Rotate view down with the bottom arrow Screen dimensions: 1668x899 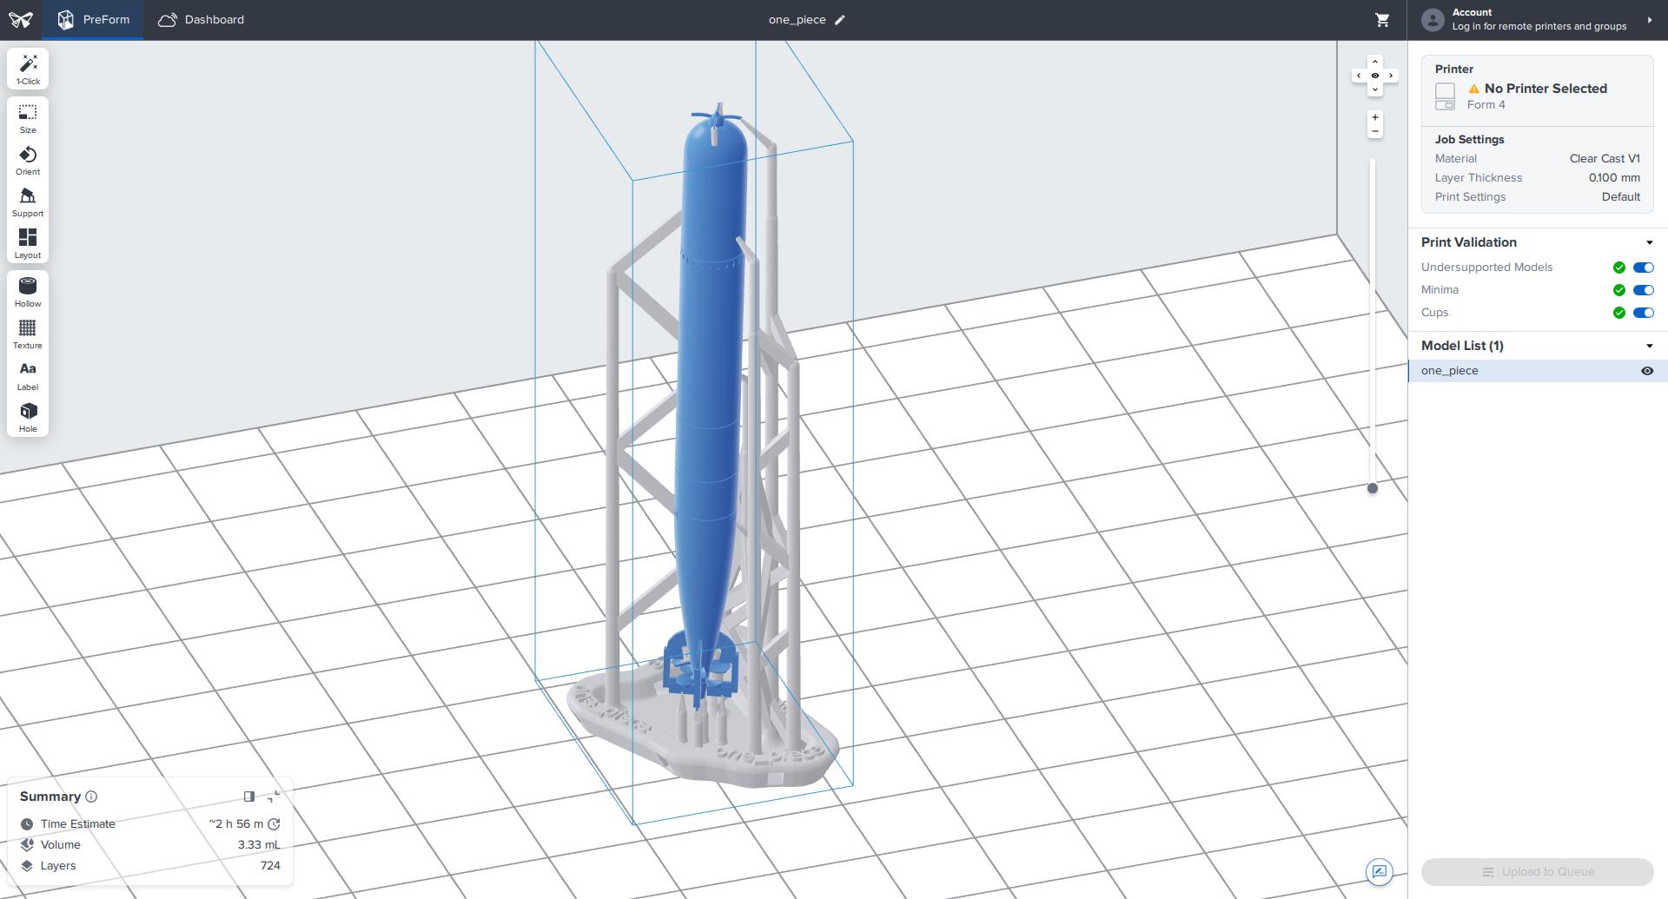[1374, 90]
